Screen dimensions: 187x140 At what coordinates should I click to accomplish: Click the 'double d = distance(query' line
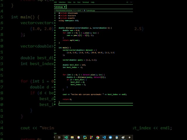coord(86,77)
